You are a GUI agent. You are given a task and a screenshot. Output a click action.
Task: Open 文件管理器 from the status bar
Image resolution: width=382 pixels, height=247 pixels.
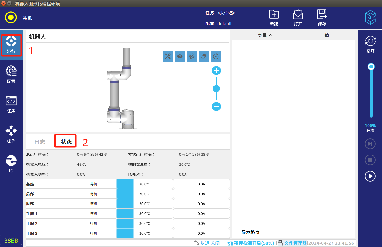(292, 243)
